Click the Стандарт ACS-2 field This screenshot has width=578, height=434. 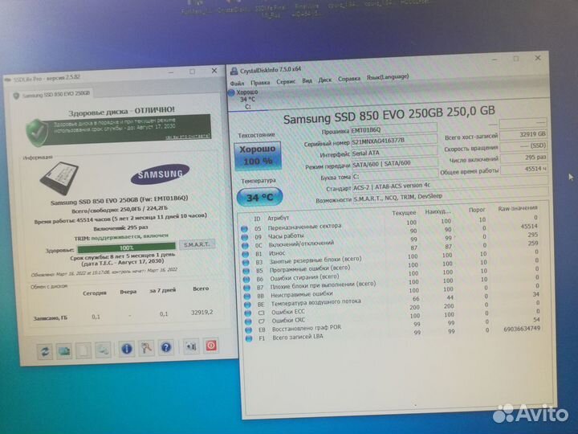pyautogui.click(x=450, y=186)
